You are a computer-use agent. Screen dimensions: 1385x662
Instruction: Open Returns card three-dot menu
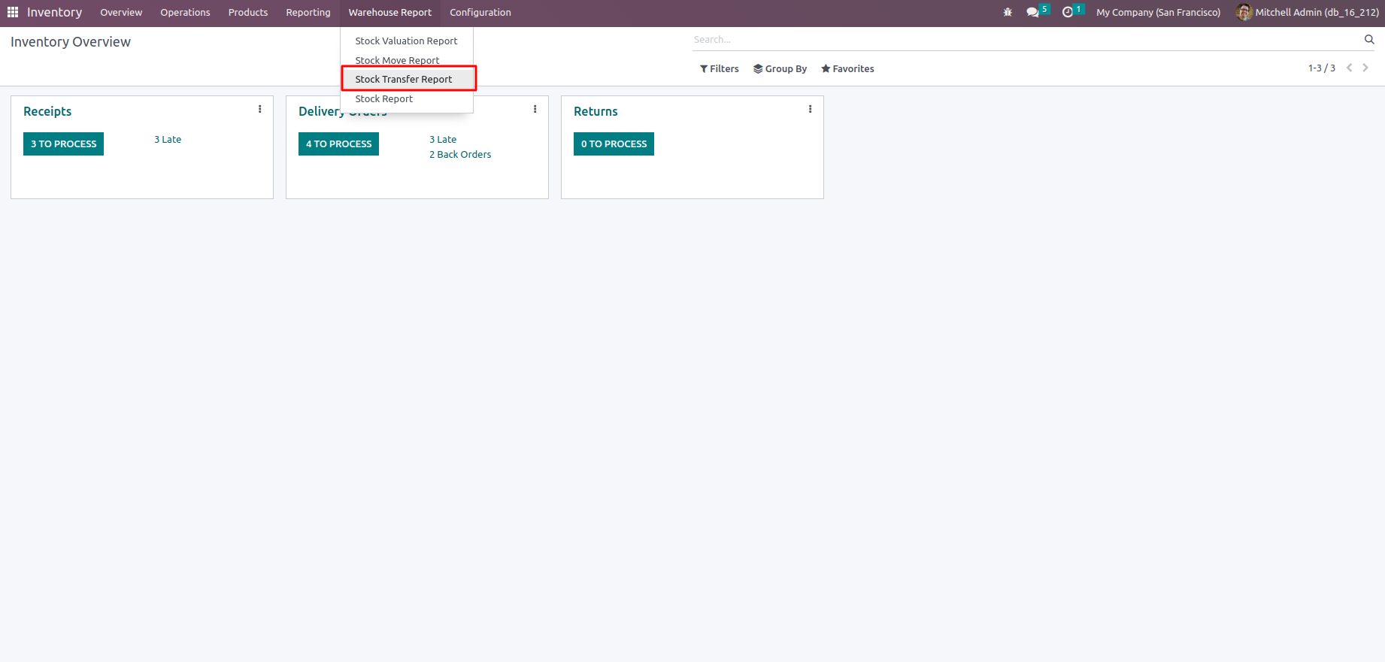coord(811,110)
